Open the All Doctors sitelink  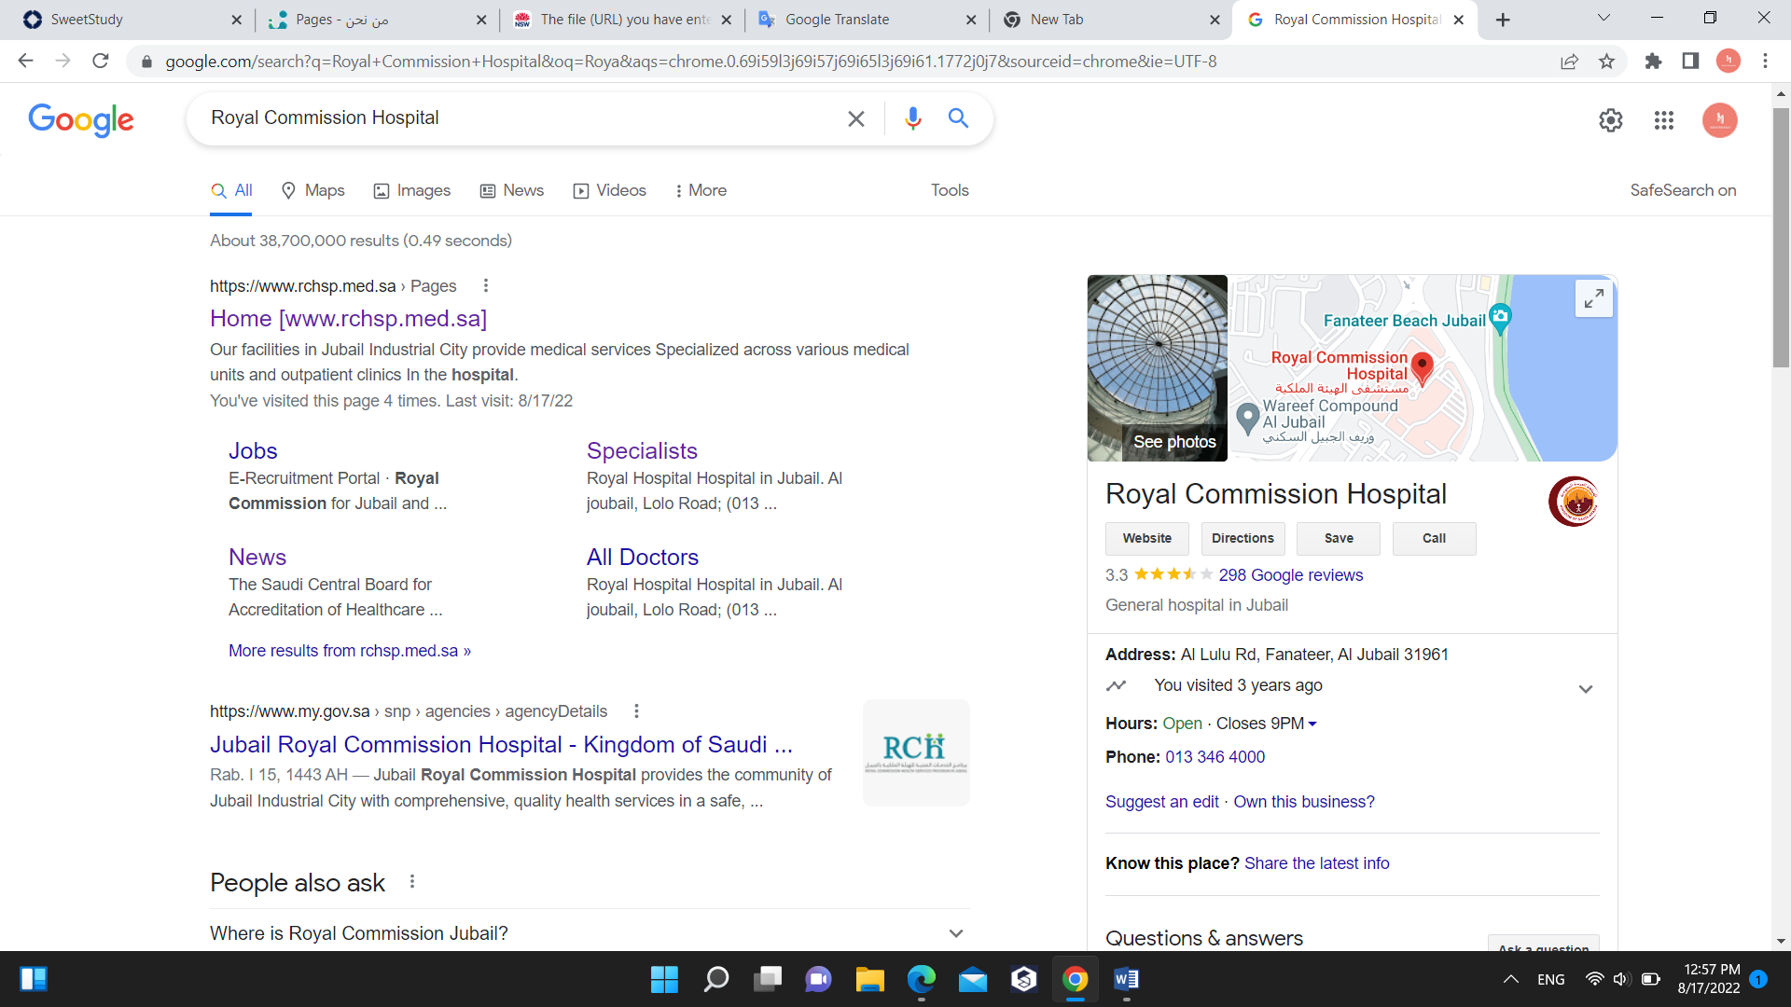(x=643, y=558)
